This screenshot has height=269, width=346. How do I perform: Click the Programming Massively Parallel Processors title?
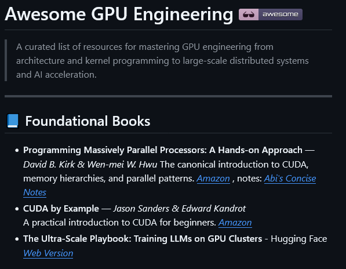[163, 150]
